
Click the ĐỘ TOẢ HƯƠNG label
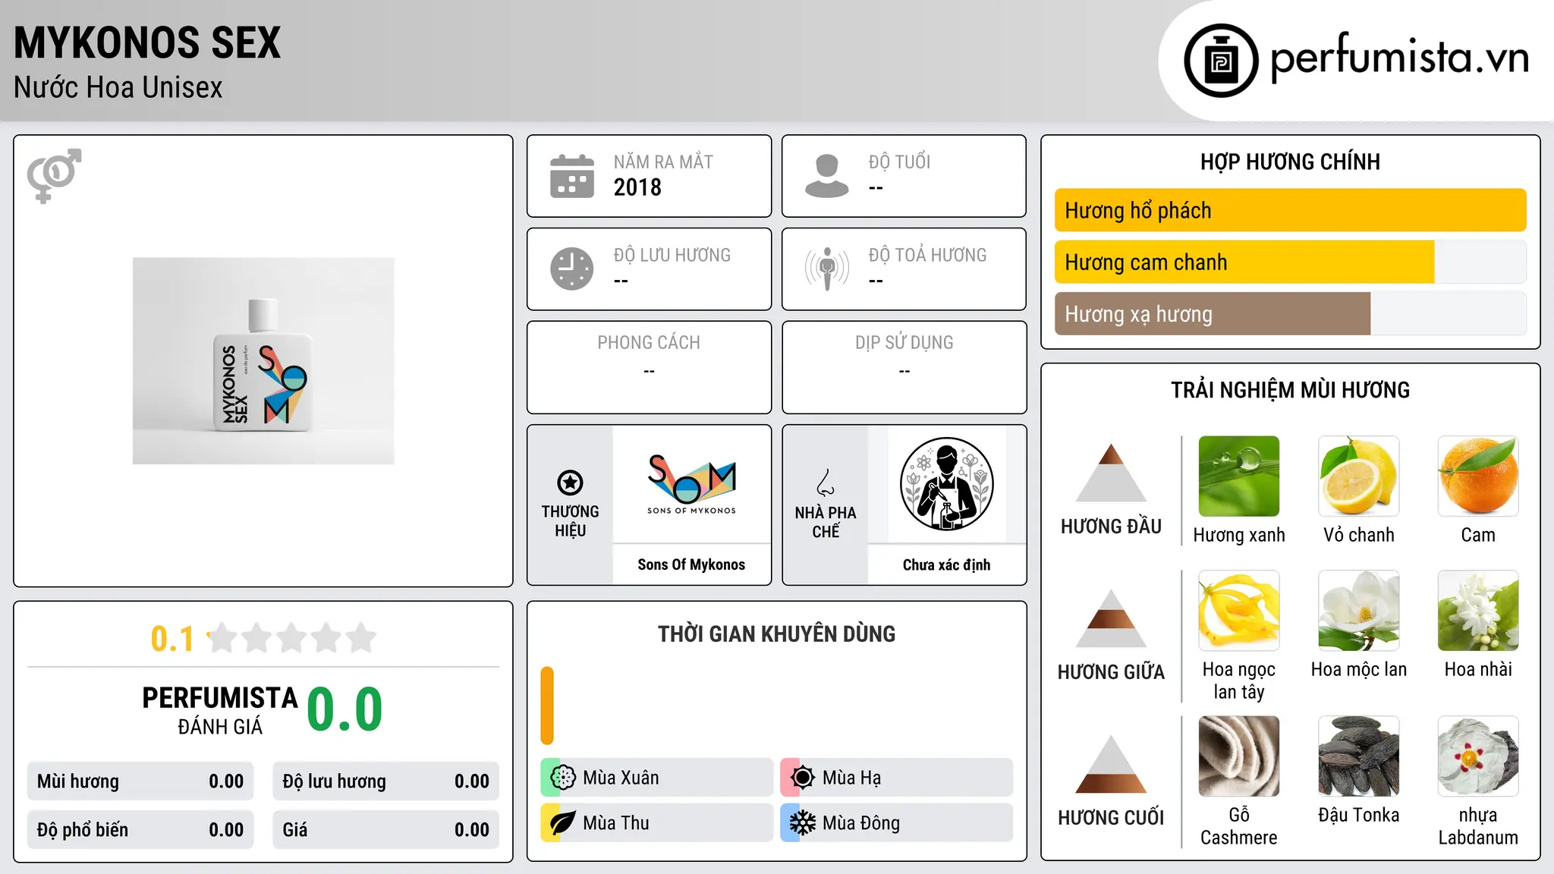pyautogui.click(x=928, y=255)
